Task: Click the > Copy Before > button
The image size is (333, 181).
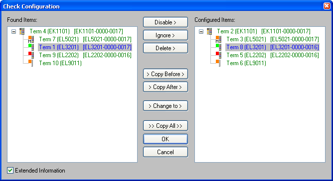Action: coord(166,74)
